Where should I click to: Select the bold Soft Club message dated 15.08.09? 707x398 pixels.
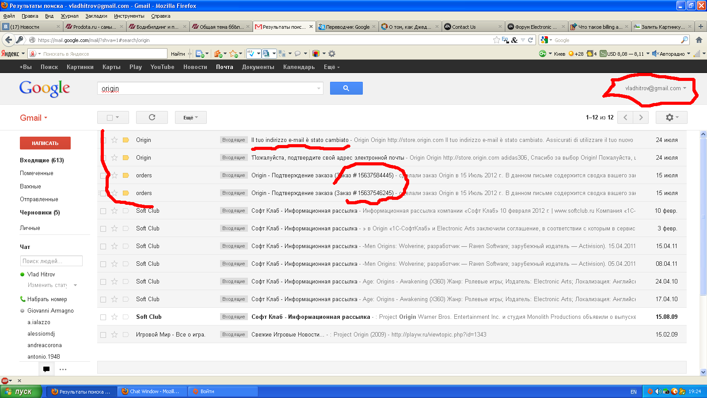coord(103,317)
